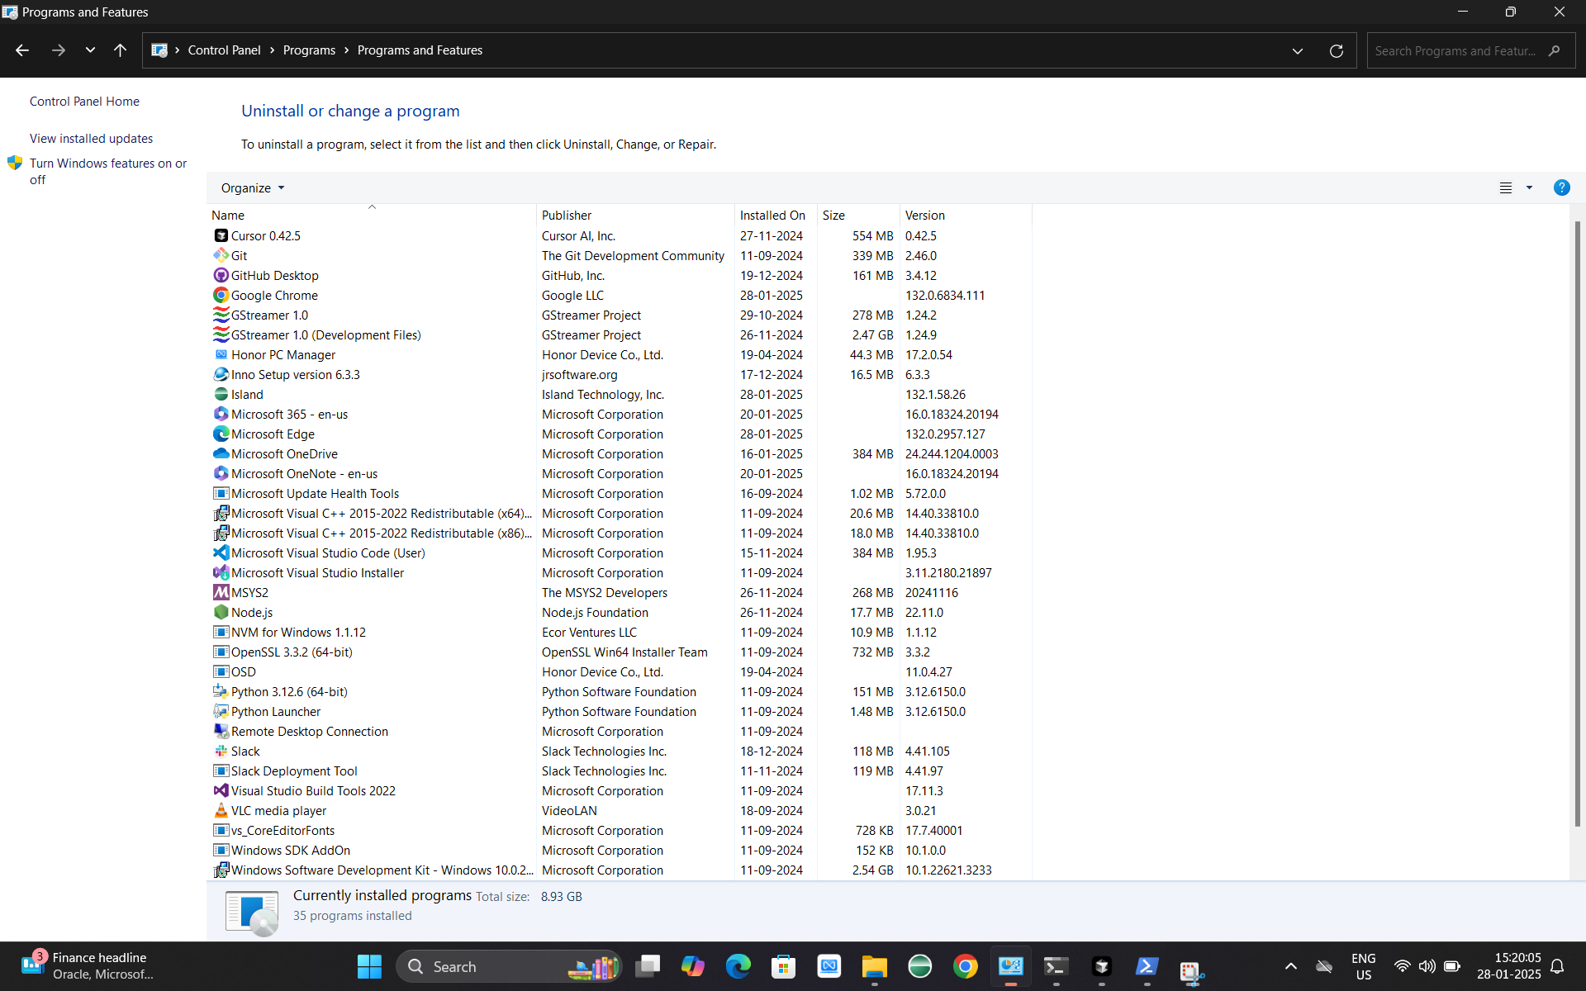Click the magnifier icon in the search box
This screenshot has height=991, width=1586.
point(1555,50)
